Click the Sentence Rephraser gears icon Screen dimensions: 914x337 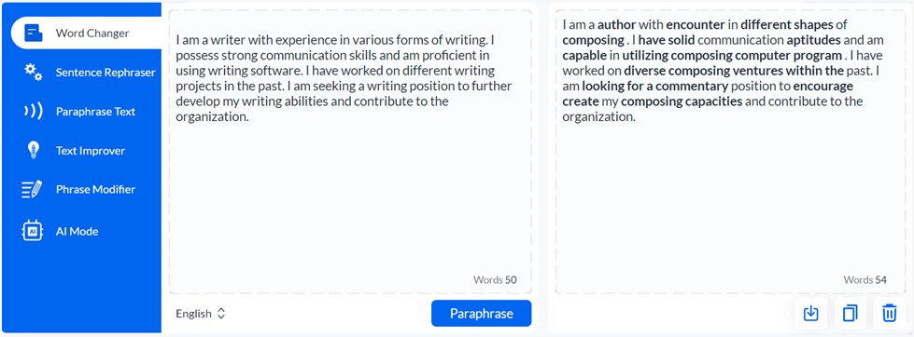[34, 72]
